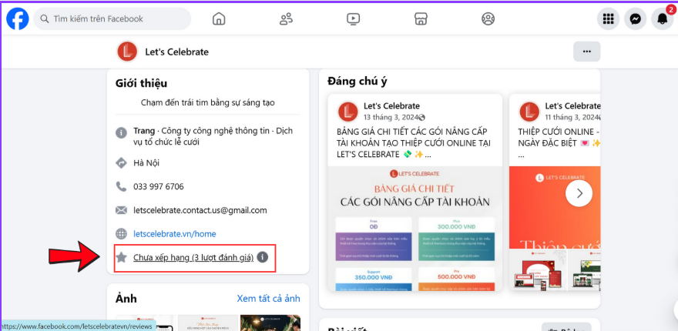Viewport: 678px width, 331px height.
Task: Open the Friends tab icon
Action: click(287, 19)
